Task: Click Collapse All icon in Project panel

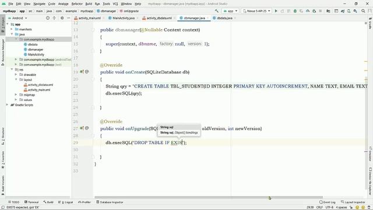Action: (54, 18)
